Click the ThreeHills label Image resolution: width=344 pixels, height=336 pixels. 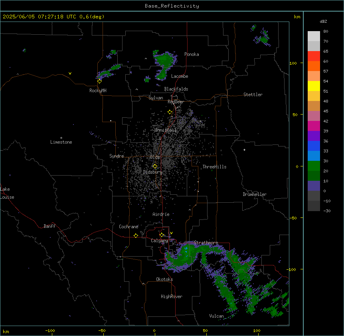(214, 167)
